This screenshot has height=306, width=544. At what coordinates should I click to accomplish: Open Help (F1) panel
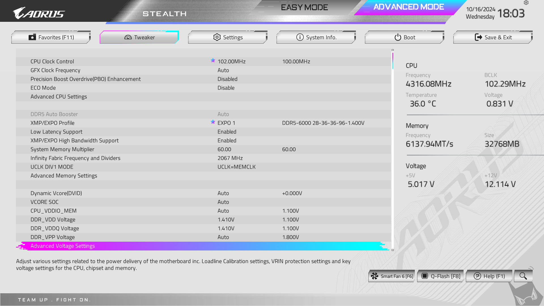[489, 276]
